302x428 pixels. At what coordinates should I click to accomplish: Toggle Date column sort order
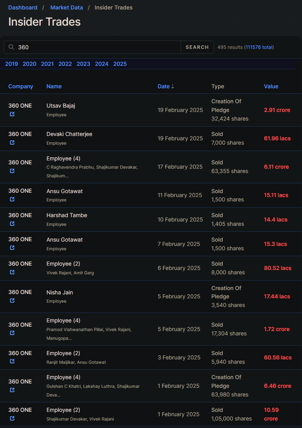coord(166,86)
